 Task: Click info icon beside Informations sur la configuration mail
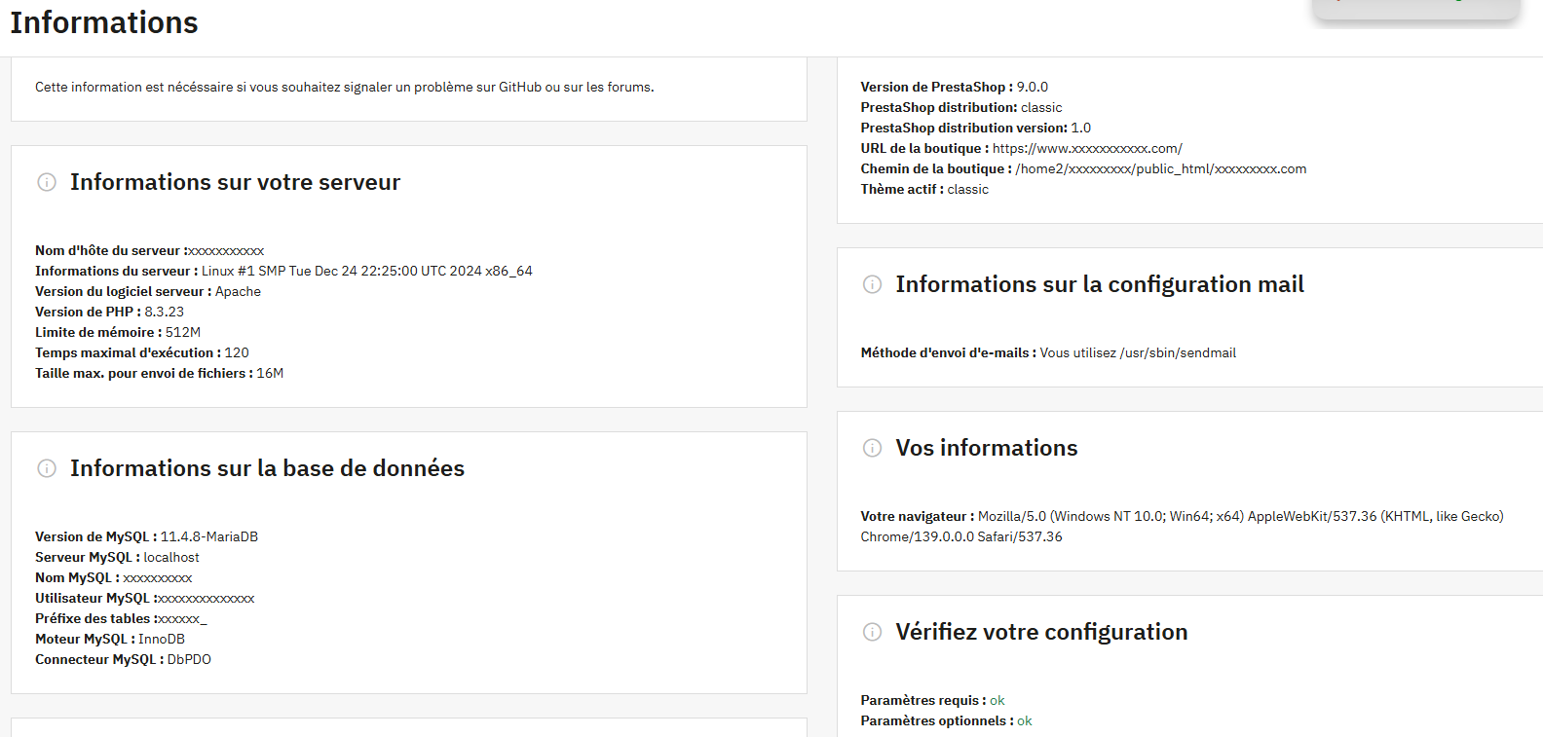[873, 284]
